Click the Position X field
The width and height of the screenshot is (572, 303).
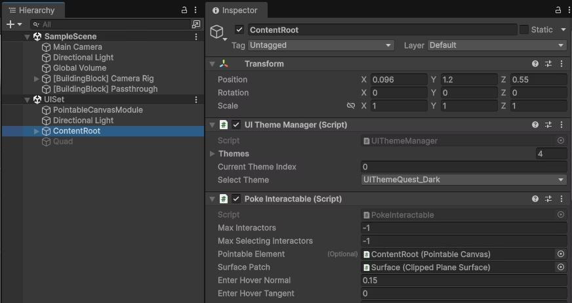pos(399,79)
